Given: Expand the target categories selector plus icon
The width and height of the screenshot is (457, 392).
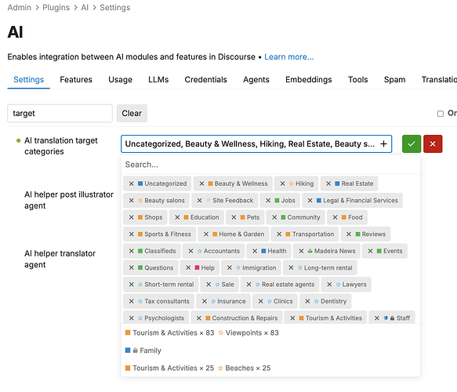Looking at the screenshot, I should (x=383, y=143).
